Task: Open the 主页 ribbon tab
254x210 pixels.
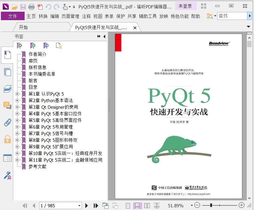Action: coord(31,16)
